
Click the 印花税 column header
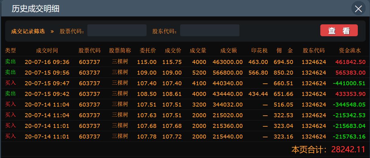point(259,51)
